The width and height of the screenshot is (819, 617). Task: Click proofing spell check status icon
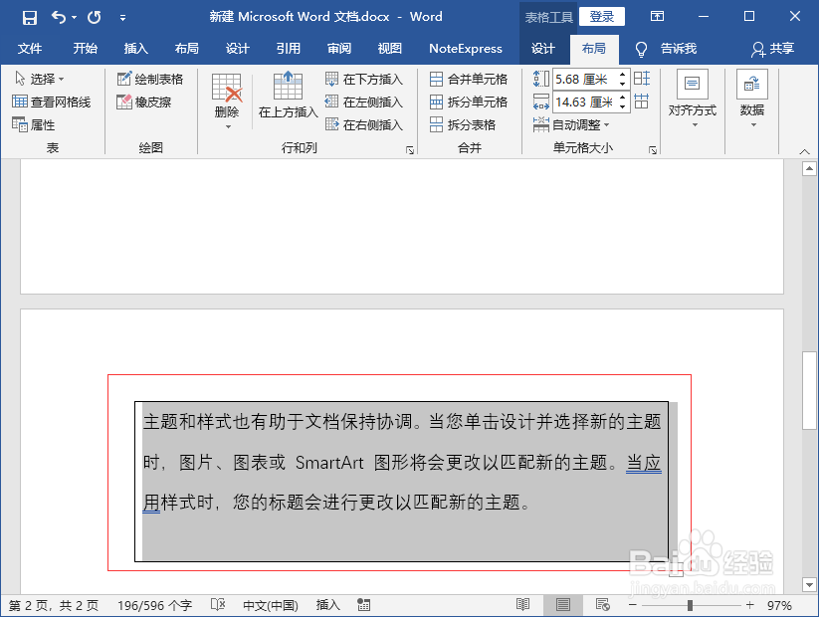point(218,605)
